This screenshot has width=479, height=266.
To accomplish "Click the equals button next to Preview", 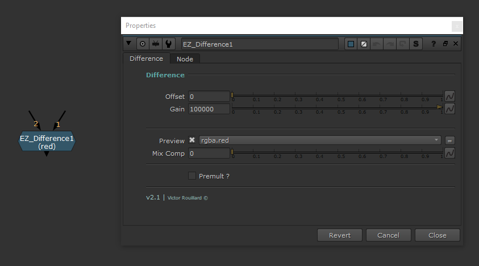I will coord(449,140).
